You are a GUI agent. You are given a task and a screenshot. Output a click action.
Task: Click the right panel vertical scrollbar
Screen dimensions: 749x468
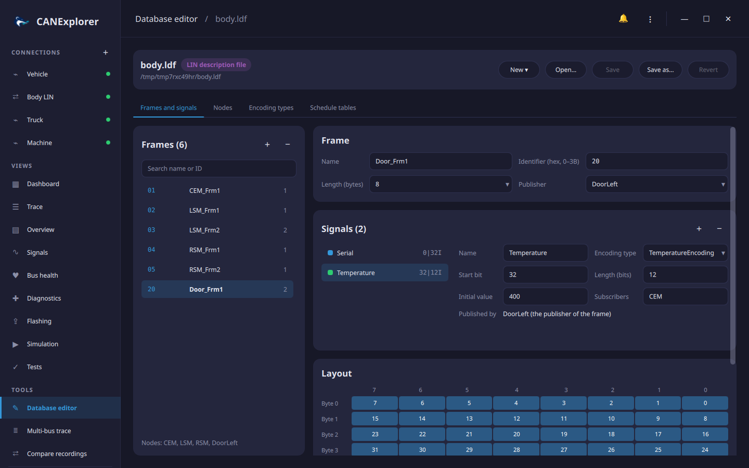click(x=733, y=245)
